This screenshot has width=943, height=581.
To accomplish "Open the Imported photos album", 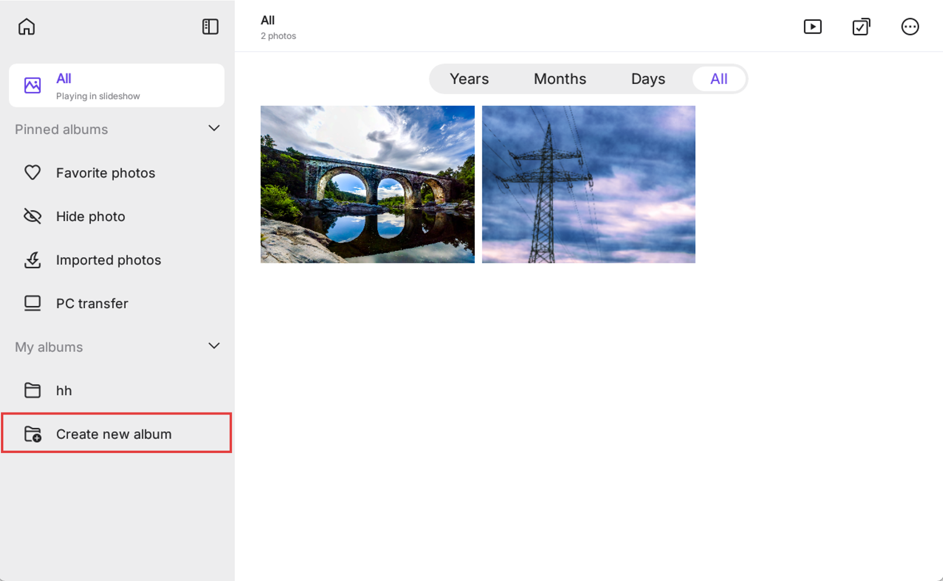I will pos(117,260).
